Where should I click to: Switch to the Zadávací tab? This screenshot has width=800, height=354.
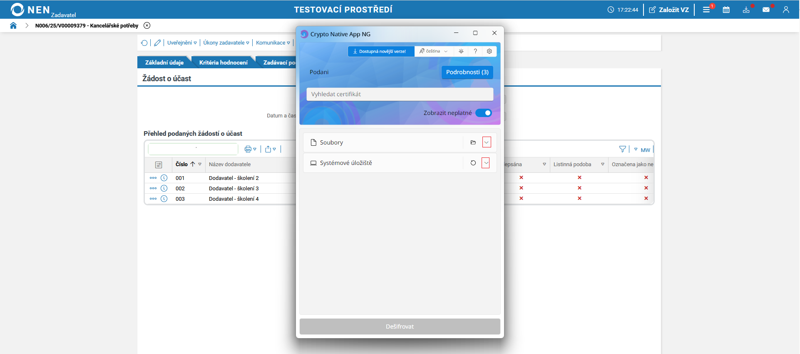(x=277, y=62)
